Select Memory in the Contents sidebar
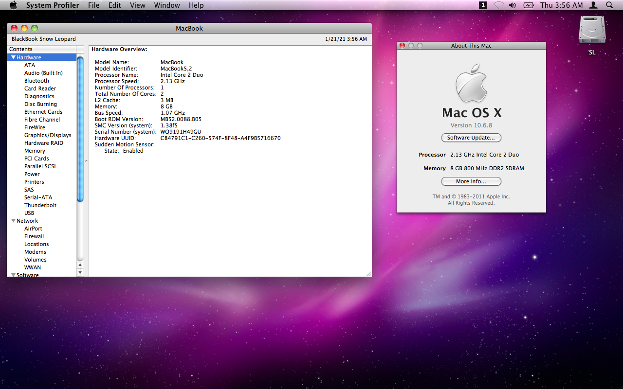The image size is (623, 389). [35, 151]
